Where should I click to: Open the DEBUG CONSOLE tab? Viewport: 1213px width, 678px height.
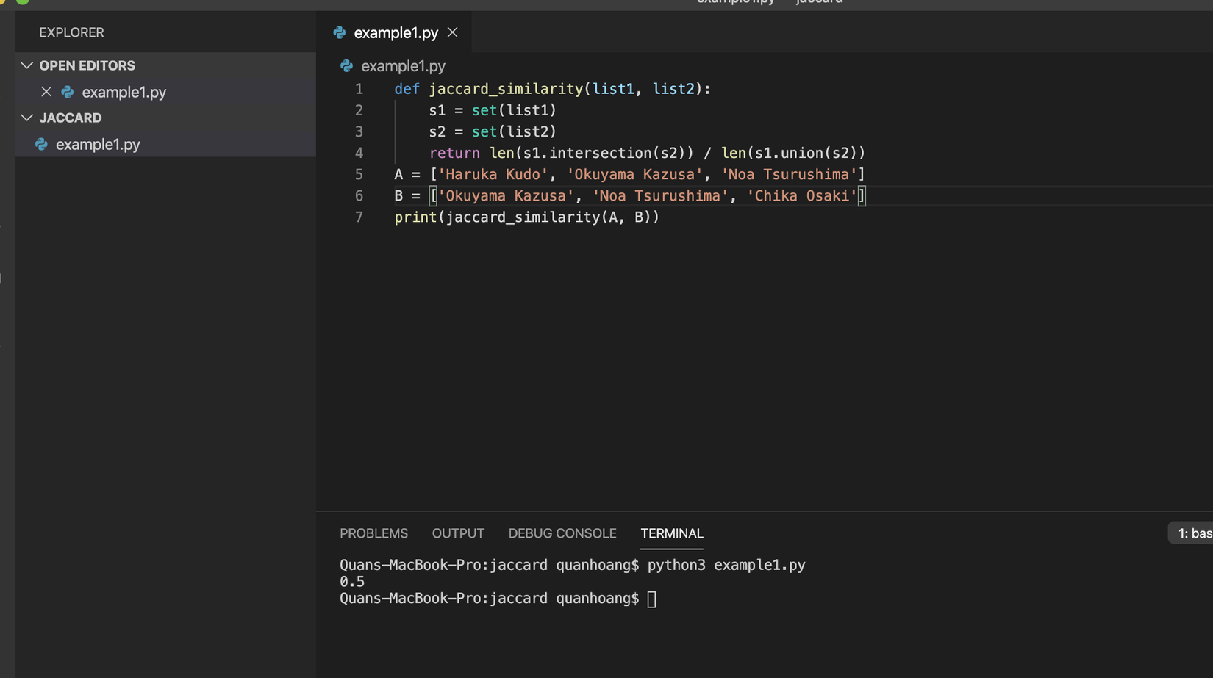click(x=562, y=533)
